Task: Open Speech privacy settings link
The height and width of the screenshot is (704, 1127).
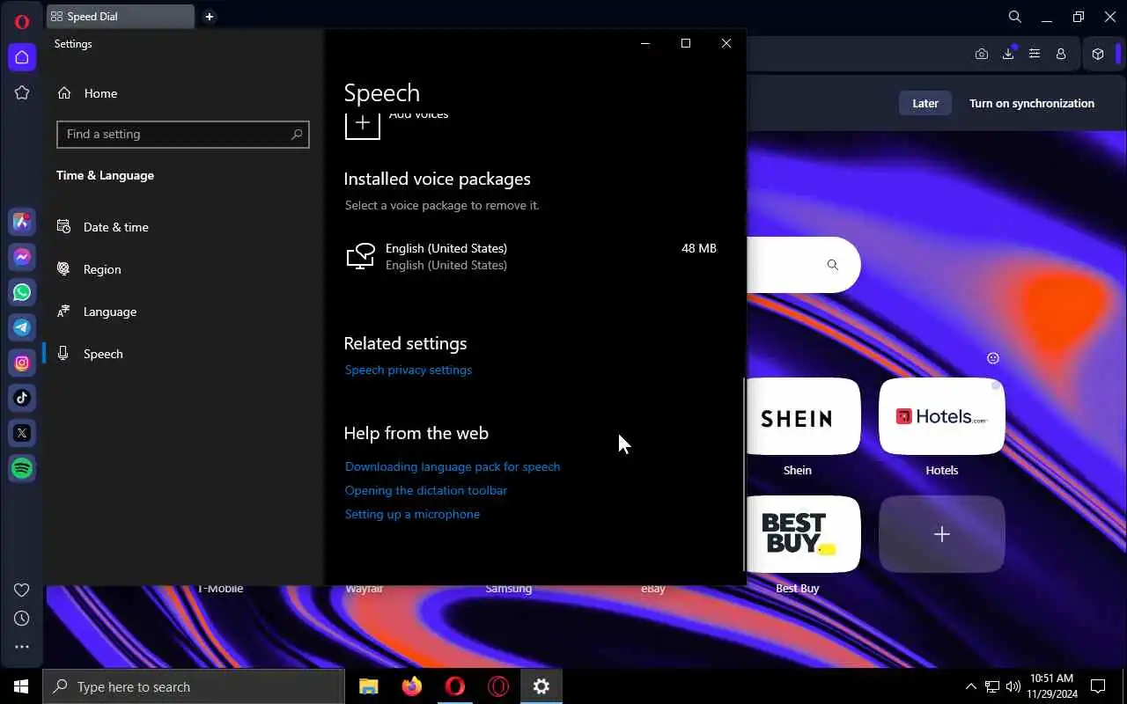Action: [409, 370]
